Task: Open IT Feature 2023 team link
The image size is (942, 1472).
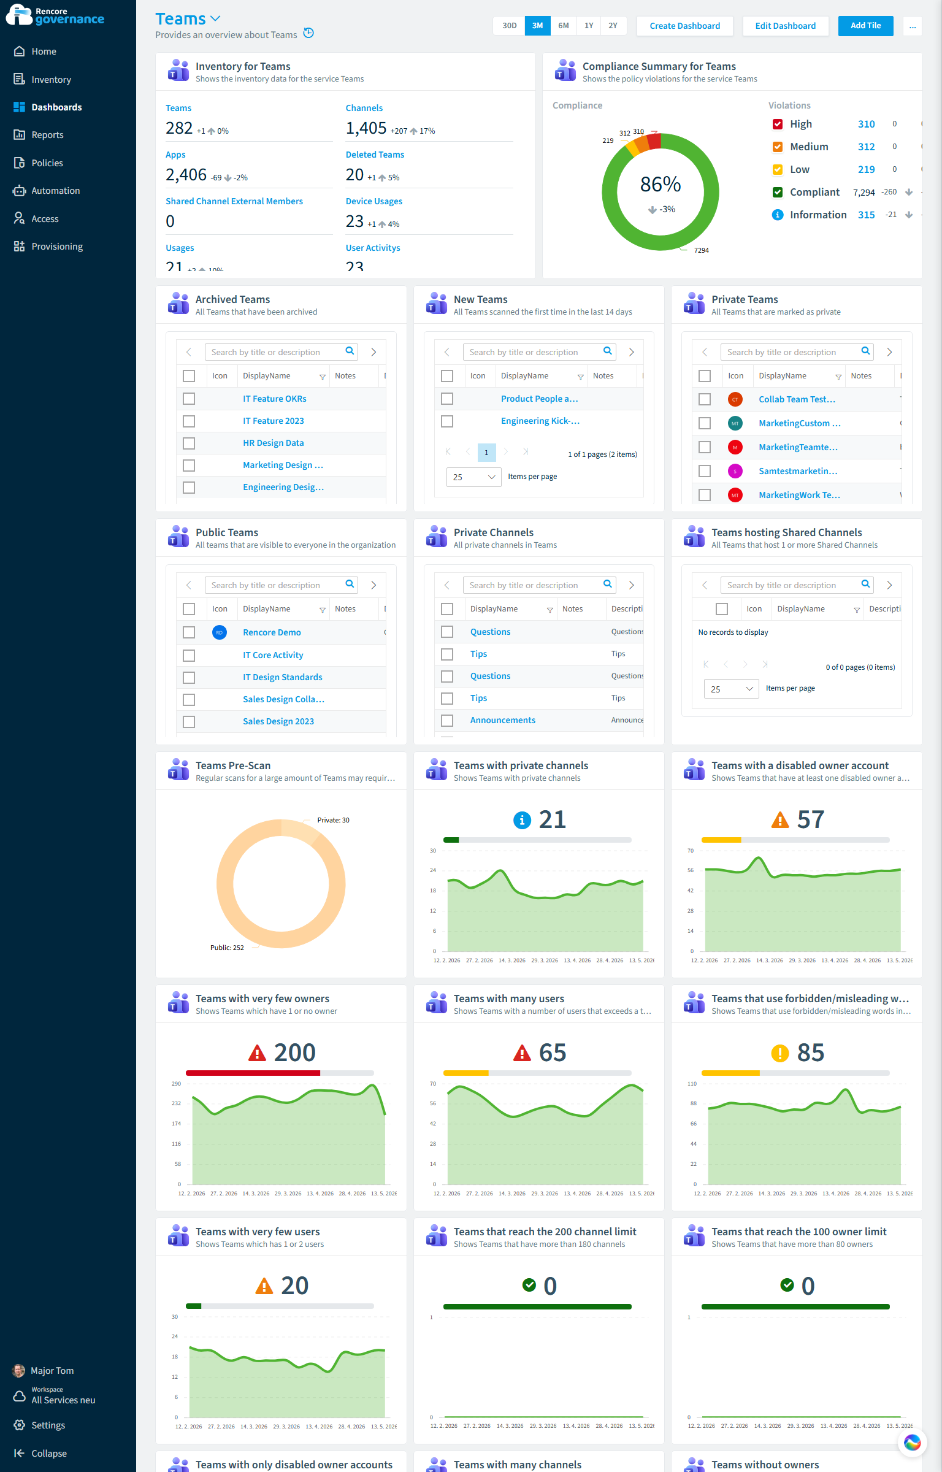Action: point(274,421)
